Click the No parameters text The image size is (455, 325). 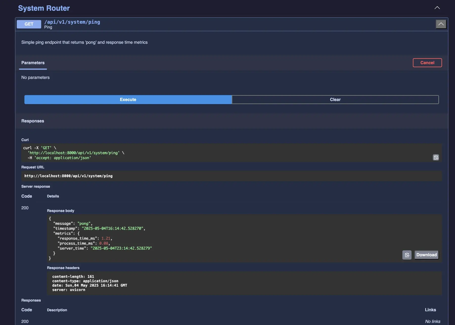pos(35,77)
